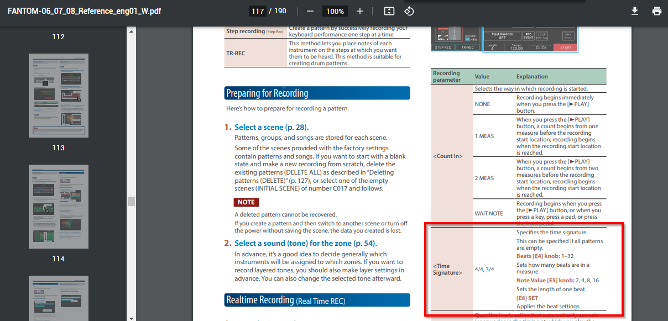Click the 'TR-REC' table cell

(x=255, y=53)
